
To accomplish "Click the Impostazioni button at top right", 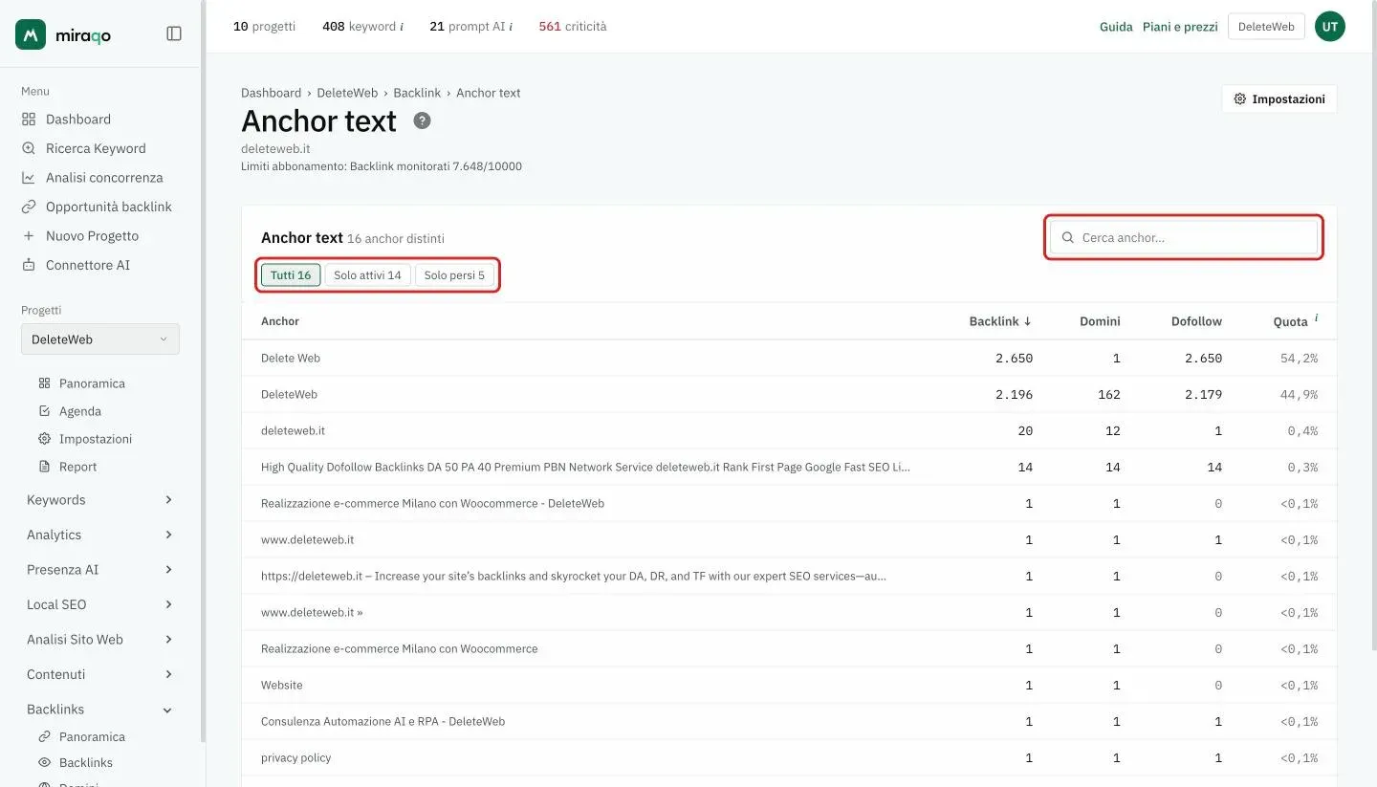I will click(1279, 99).
